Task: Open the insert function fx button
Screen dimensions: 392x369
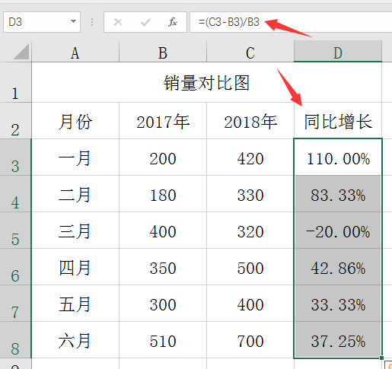Action: point(173,22)
